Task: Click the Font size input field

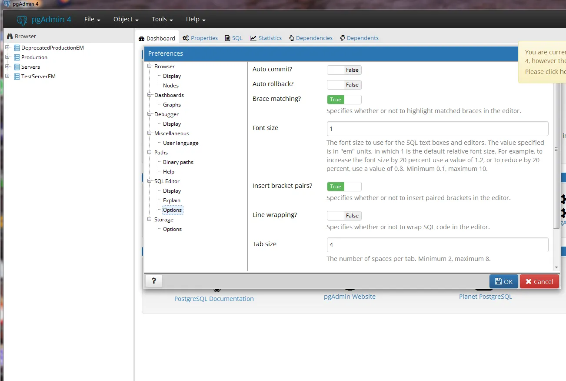Action: coord(437,129)
